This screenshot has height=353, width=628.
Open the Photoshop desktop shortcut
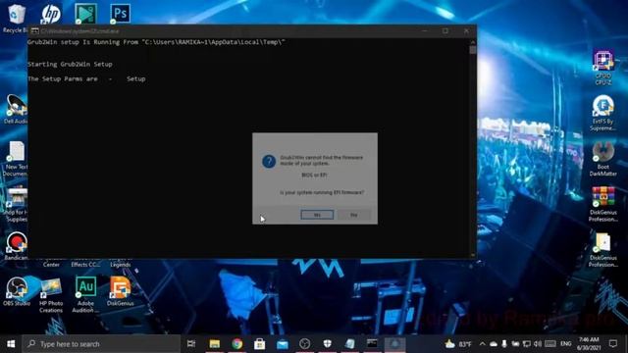point(120,14)
